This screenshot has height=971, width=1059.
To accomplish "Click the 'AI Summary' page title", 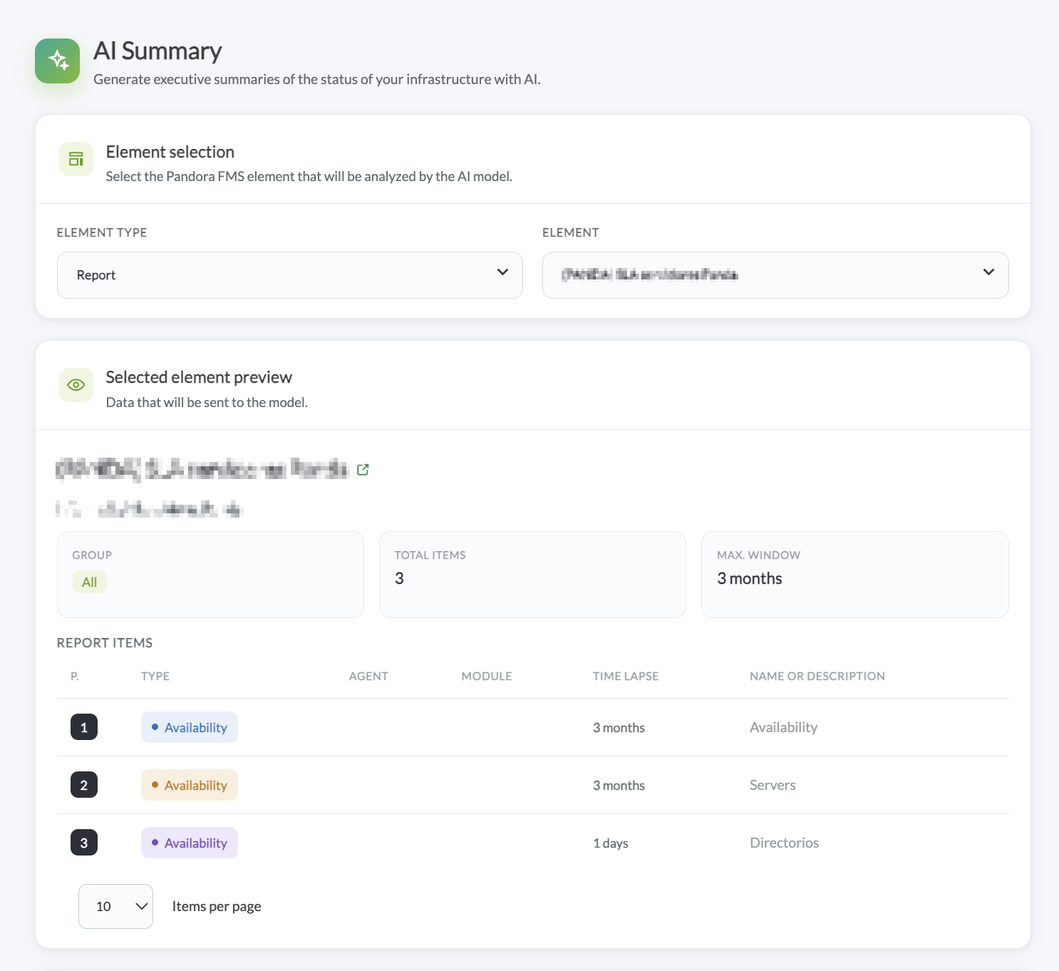I will click(158, 51).
